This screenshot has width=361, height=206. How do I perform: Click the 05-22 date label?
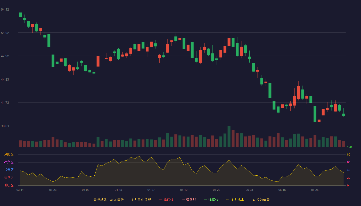(217, 190)
